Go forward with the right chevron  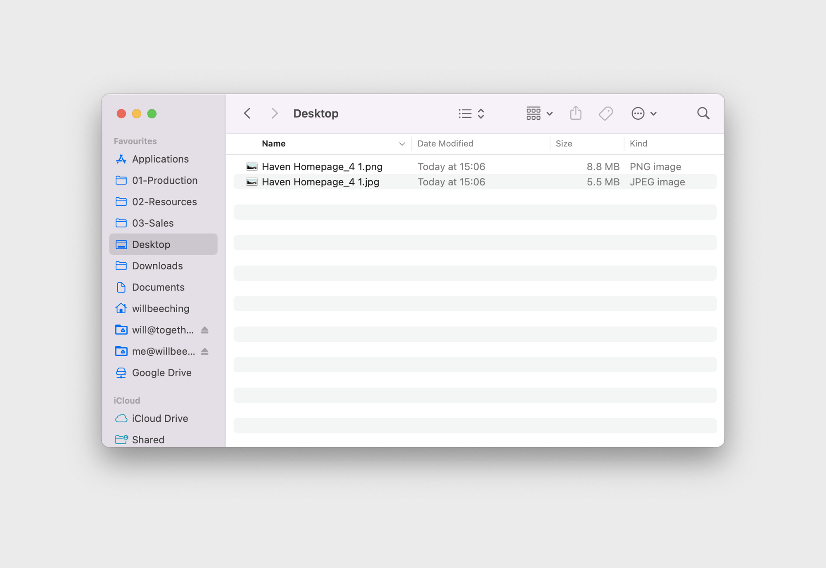click(x=274, y=113)
